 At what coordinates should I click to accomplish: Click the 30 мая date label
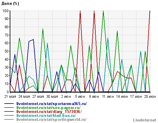tap(52, 97)
